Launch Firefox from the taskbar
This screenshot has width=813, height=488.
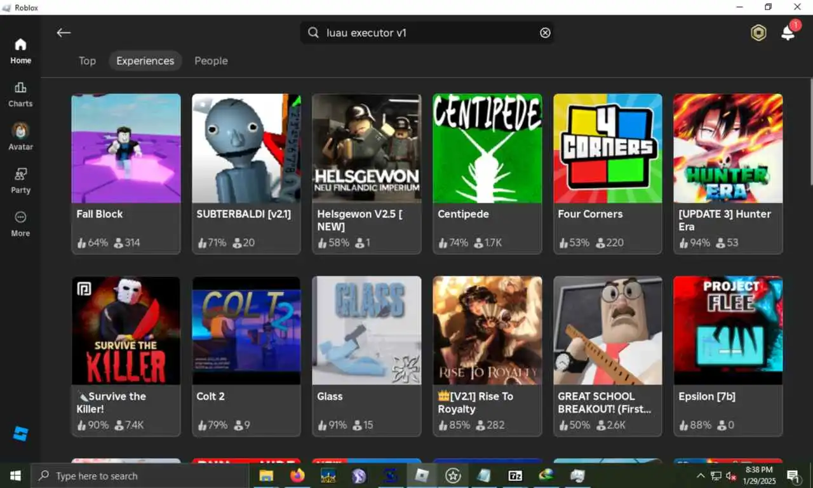point(297,475)
